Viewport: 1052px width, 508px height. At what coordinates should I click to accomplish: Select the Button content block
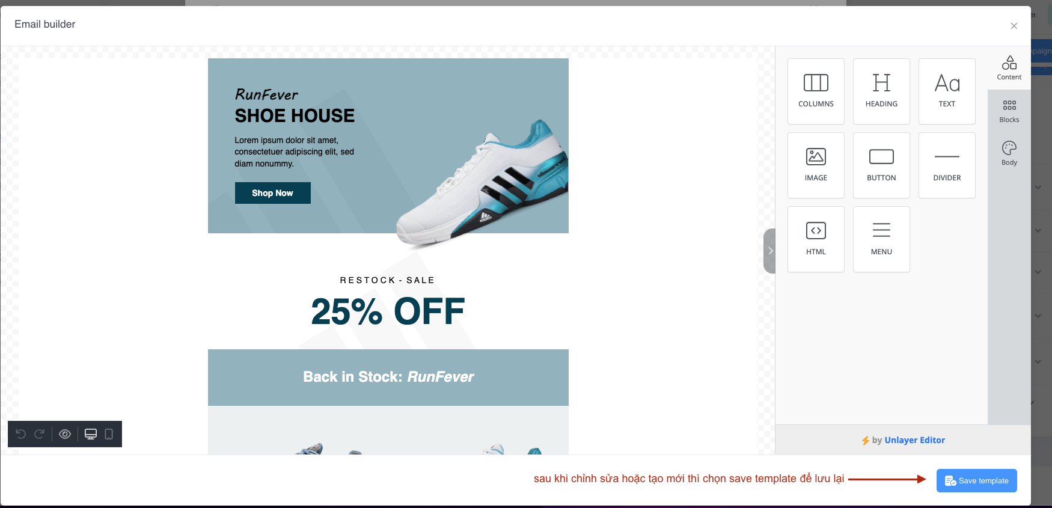point(881,165)
